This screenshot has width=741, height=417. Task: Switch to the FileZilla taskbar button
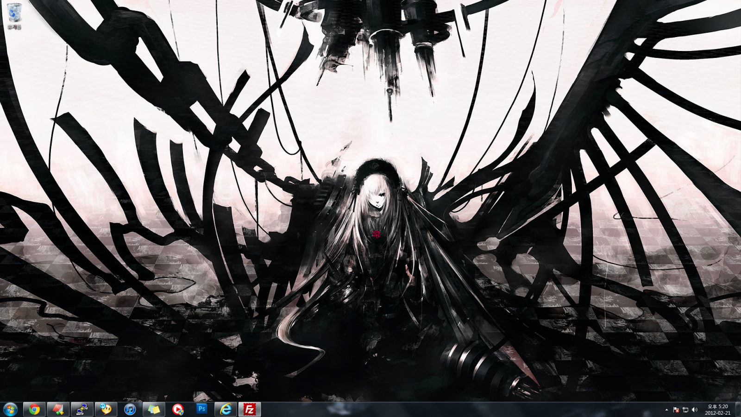(x=250, y=409)
